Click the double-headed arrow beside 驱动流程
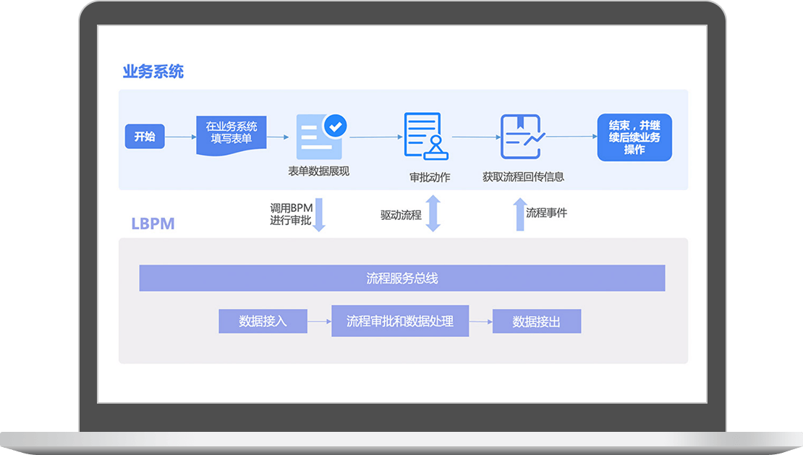This screenshot has width=803, height=455. point(433,213)
